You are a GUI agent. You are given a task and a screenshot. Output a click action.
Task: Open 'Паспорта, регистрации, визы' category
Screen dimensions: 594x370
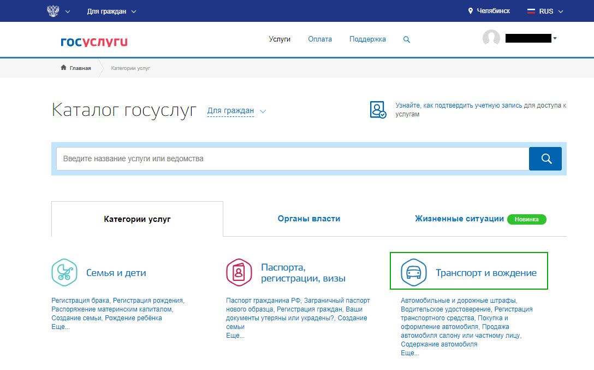click(x=303, y=273)
